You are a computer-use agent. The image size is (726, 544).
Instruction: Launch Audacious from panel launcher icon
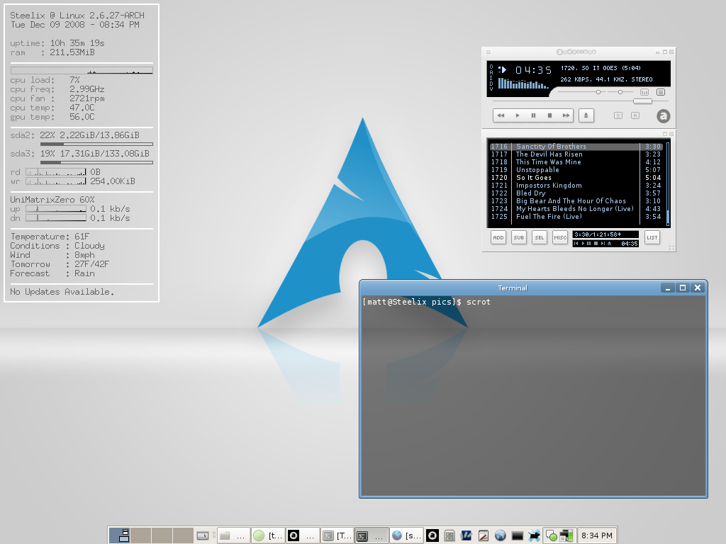tap(432, 535)
